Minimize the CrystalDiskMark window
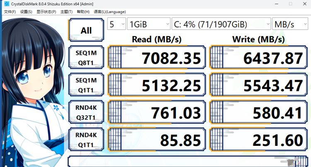This screenshot has width=311, height=167. [276, 4]
